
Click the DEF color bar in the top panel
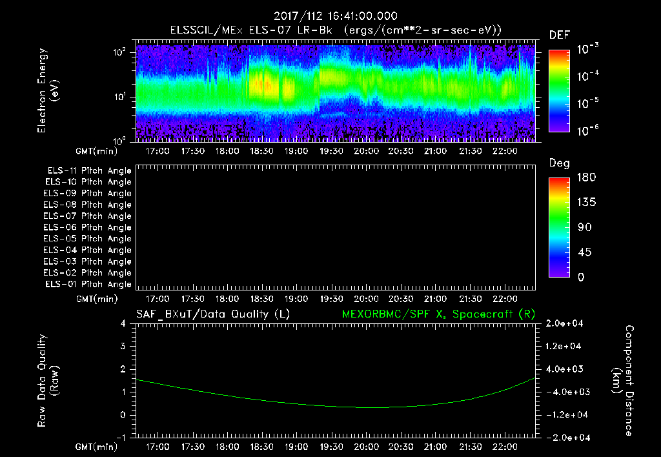tap(559, 90)
